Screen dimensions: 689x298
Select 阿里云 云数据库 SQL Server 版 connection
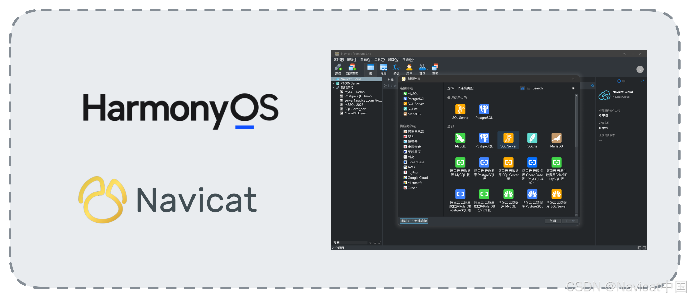coord(508,169)
